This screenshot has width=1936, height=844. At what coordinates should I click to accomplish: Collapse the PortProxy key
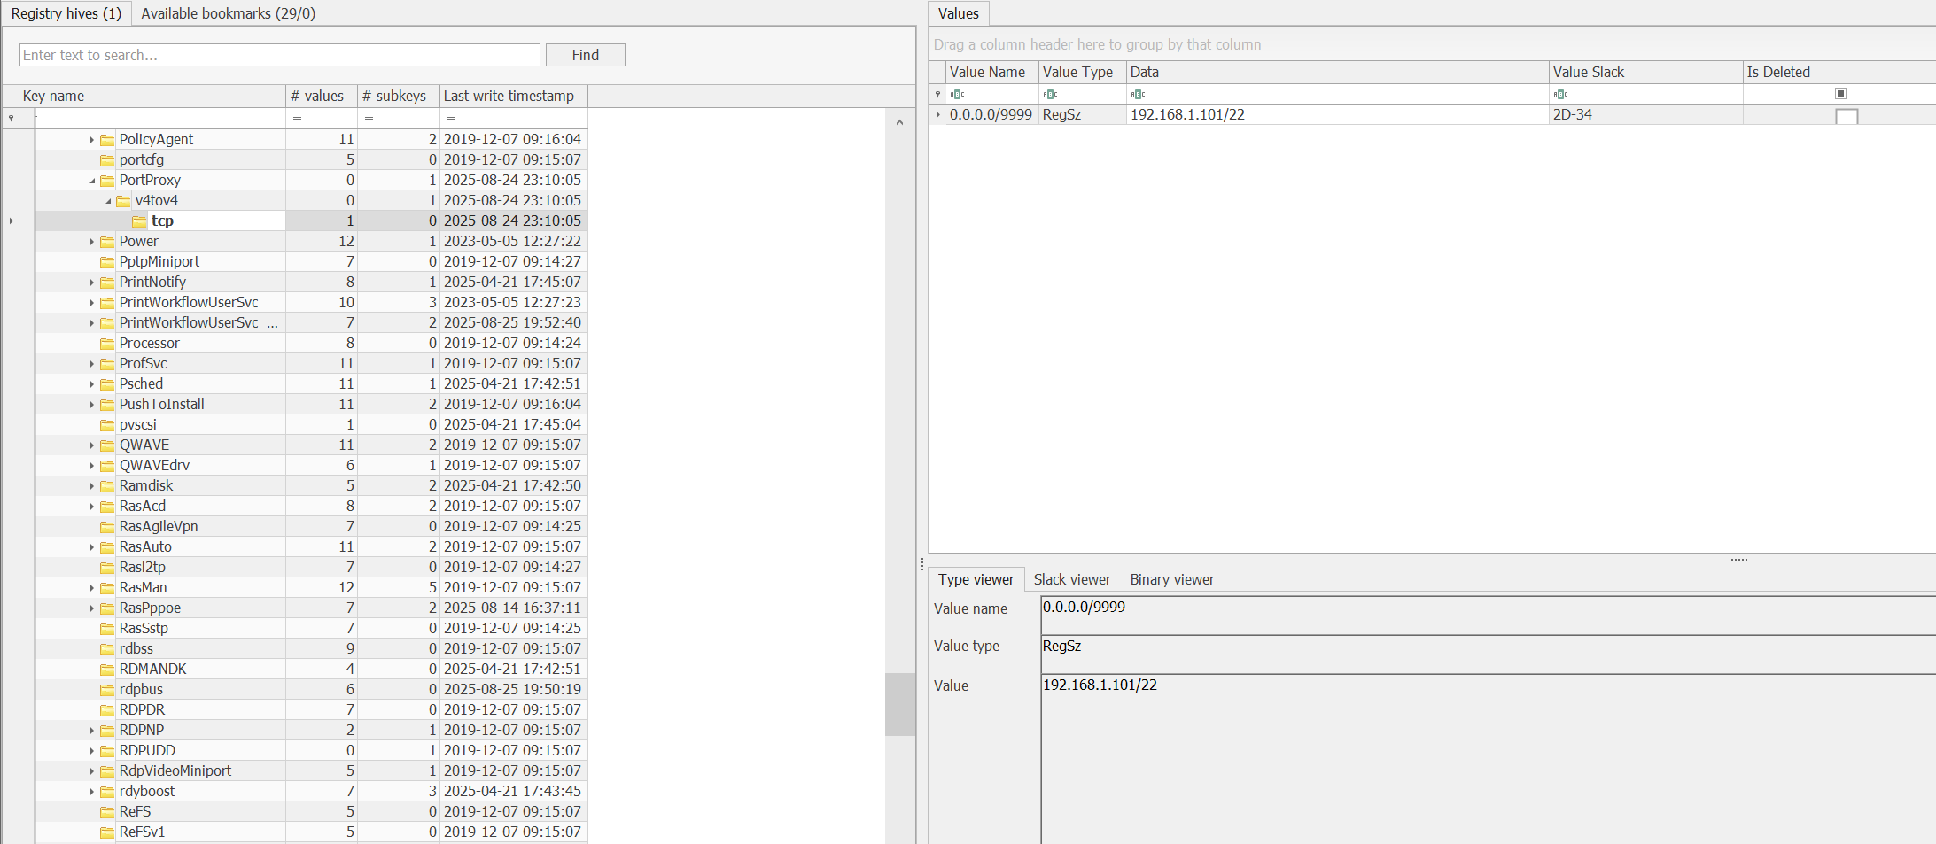click(x=92, y=181)
